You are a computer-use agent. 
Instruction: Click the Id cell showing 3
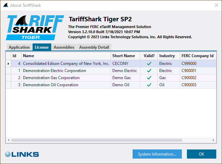pyautogui.click(x=16, y=85)
